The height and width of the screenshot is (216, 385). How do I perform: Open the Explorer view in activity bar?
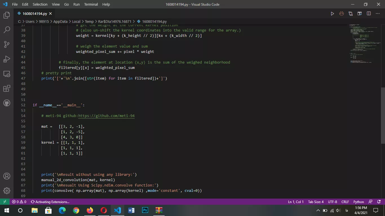point(7,15)
